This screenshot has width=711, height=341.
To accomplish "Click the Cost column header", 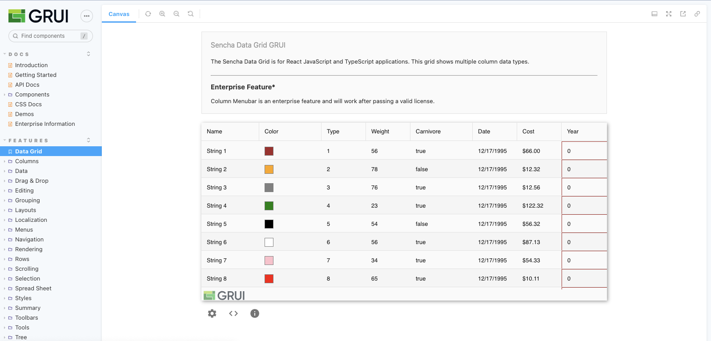I will click(539, 132).
